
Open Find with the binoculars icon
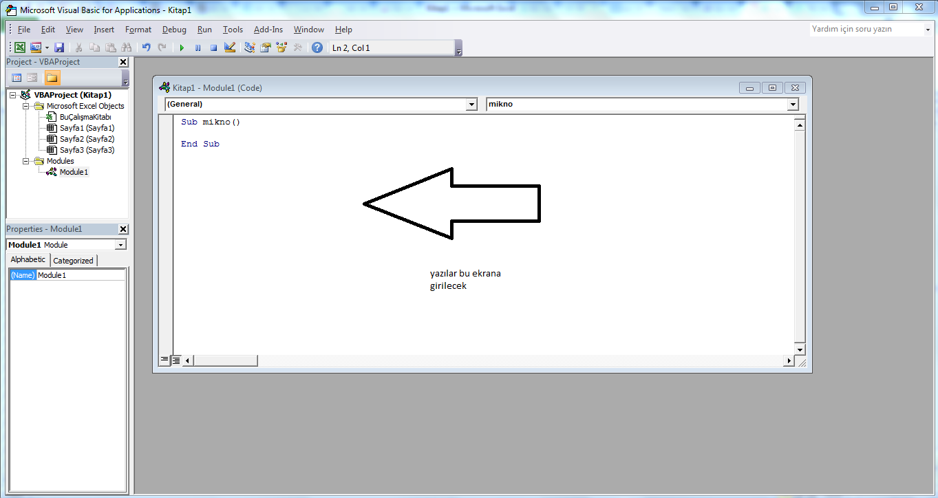[x=126, y=47]
